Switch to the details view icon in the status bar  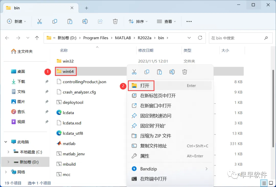point(264,183)
